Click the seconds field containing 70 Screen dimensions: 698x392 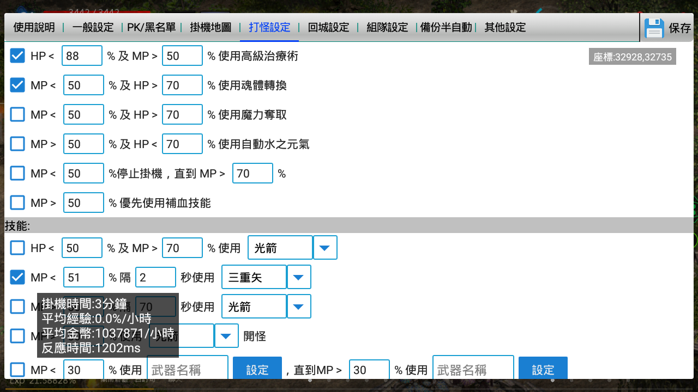click(x=155, y=307)
